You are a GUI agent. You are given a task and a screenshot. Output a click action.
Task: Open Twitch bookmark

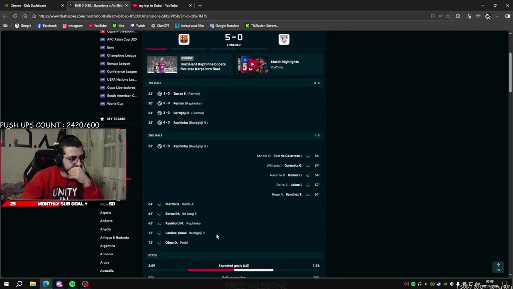click(x=137, y=26)
